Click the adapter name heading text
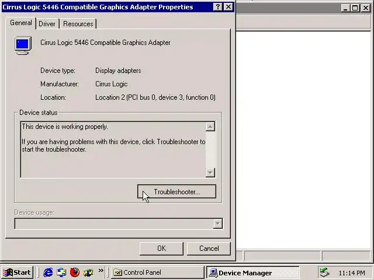Viewport: 374px width, 280px height. (x=105, y=43)
